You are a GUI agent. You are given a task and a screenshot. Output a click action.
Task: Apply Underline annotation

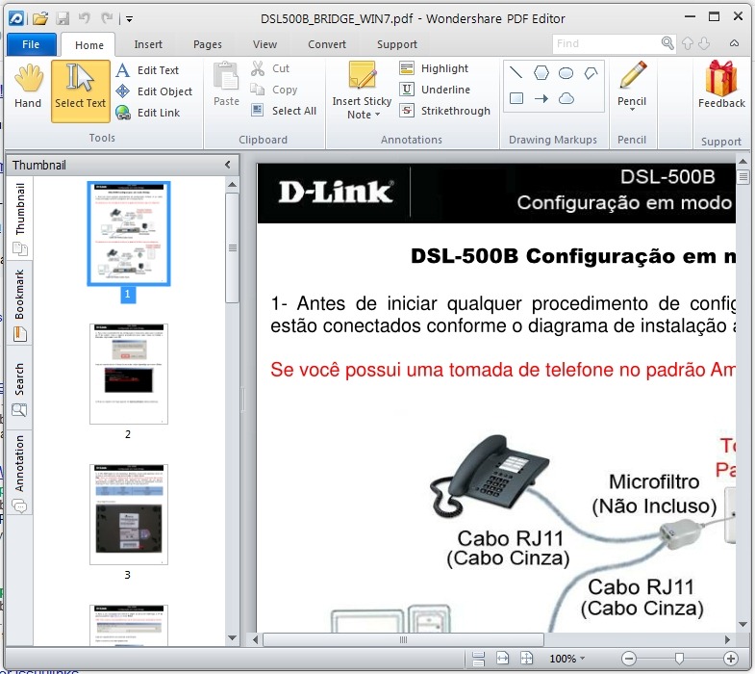pyautogui.click(x=435, y=90)
